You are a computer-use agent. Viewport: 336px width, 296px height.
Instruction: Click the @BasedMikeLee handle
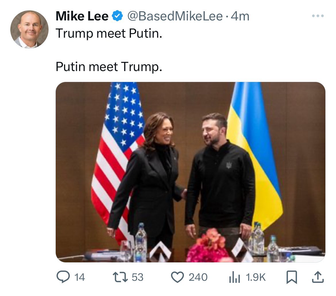click(175, 16)
